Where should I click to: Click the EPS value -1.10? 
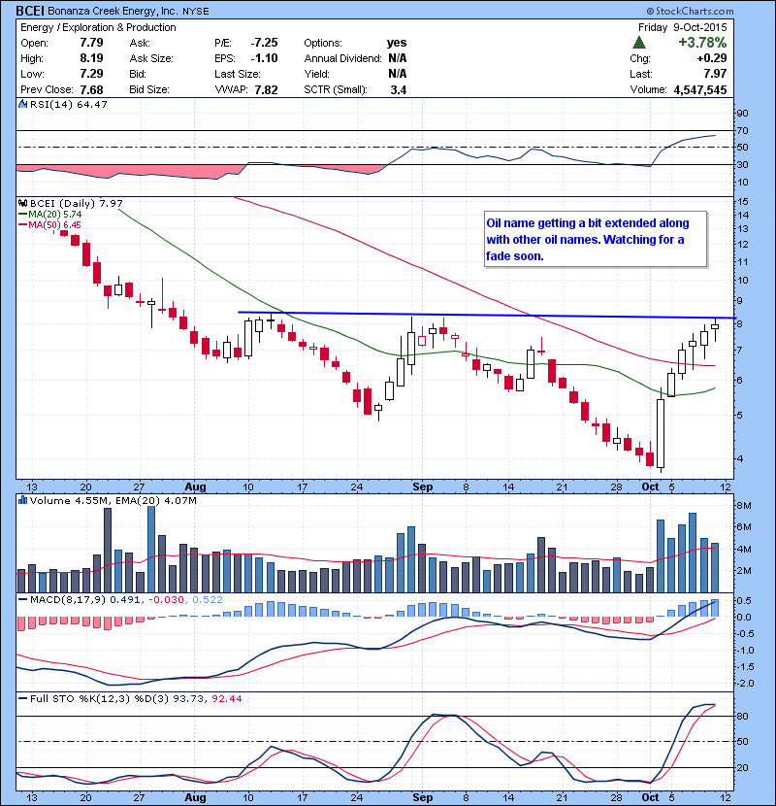pos(264,58)
